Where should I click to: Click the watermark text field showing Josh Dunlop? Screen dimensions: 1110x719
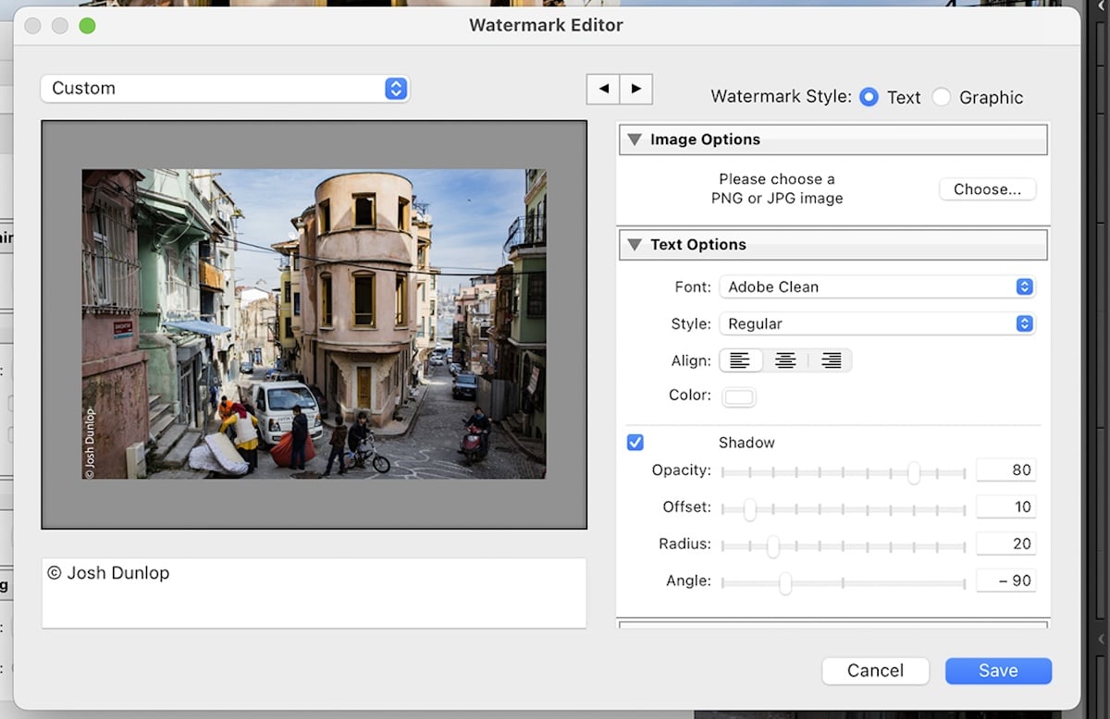point(314,591)
